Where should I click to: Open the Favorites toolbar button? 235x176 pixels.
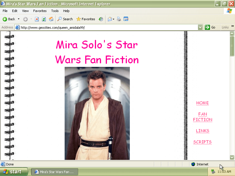point(86,19)
